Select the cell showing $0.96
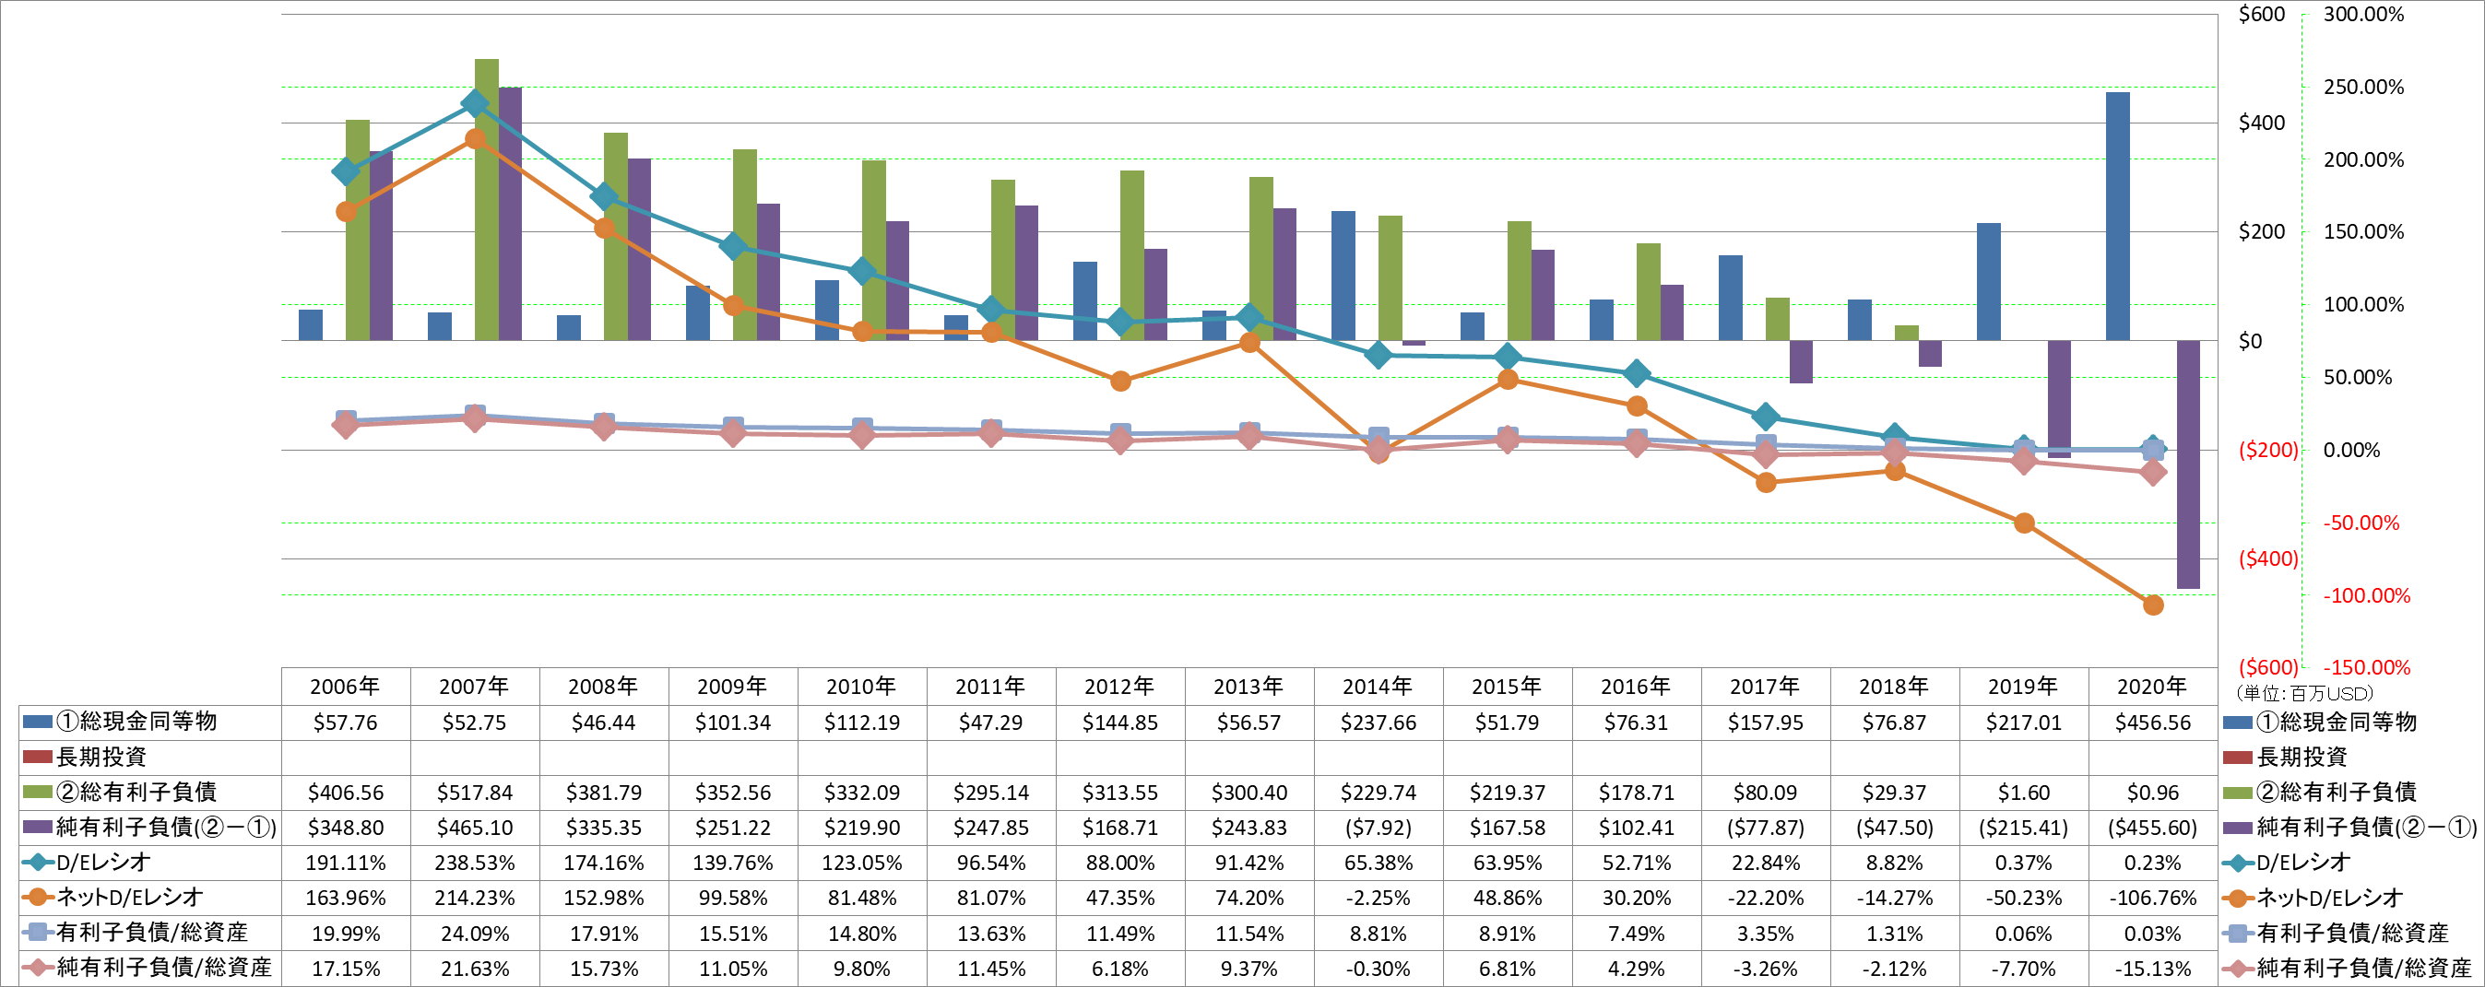Screen dimensions: 2485x987 2152,793
